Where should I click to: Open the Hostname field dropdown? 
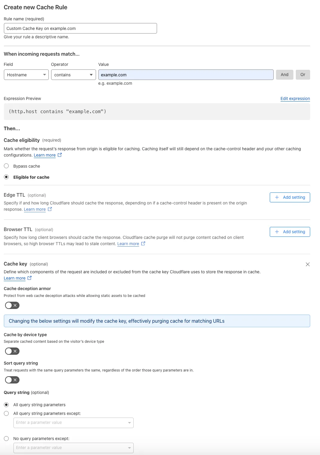click(26, 75)
